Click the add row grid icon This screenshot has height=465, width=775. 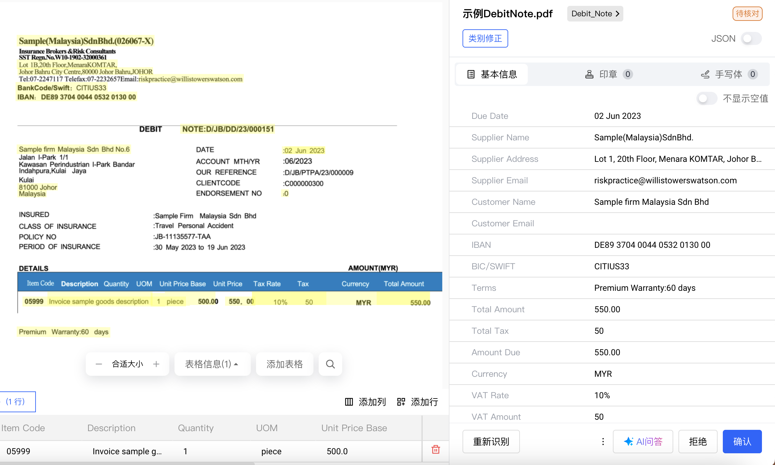point(401,402)
